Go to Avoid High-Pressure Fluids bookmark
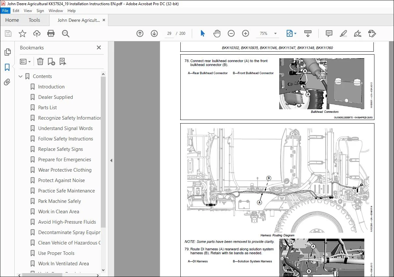 coord(67,222)
